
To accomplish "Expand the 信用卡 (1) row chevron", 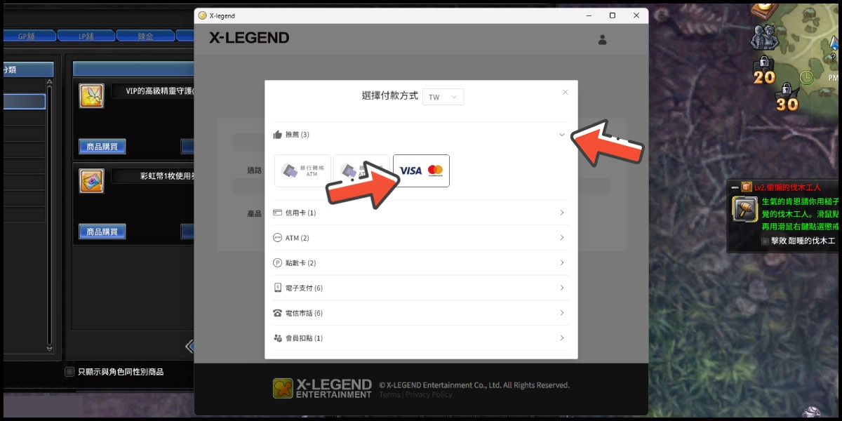I will click(562, 213).
